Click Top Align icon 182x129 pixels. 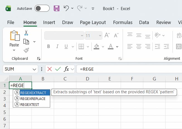coord(130,35)
